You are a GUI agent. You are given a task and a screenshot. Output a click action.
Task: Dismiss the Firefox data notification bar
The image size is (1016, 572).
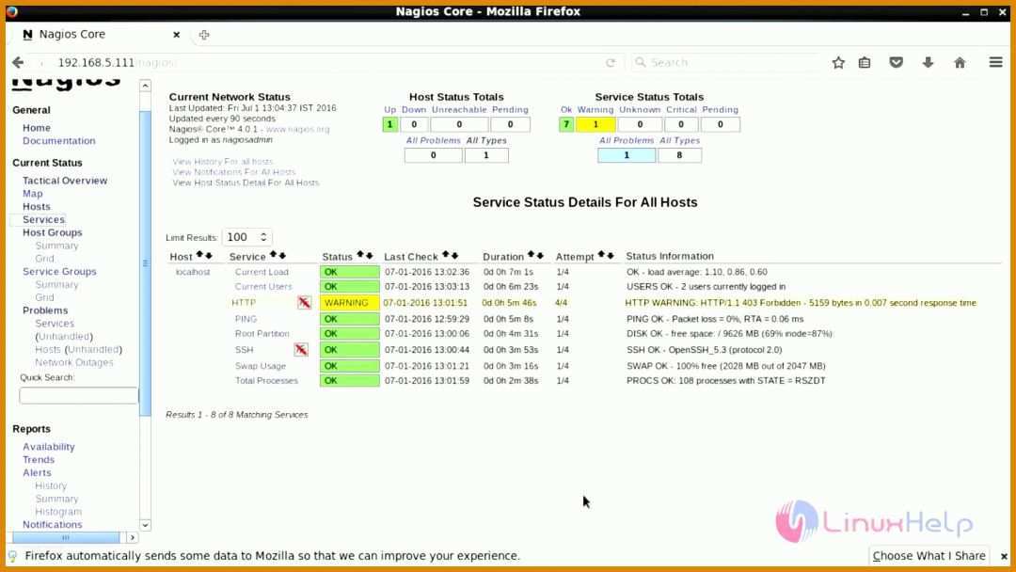(x=1004, y=556)
